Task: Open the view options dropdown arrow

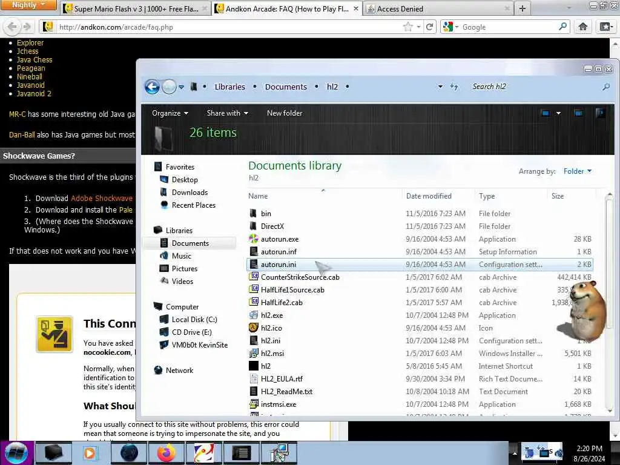Action: pyautogui.click(x=558, y=113)
